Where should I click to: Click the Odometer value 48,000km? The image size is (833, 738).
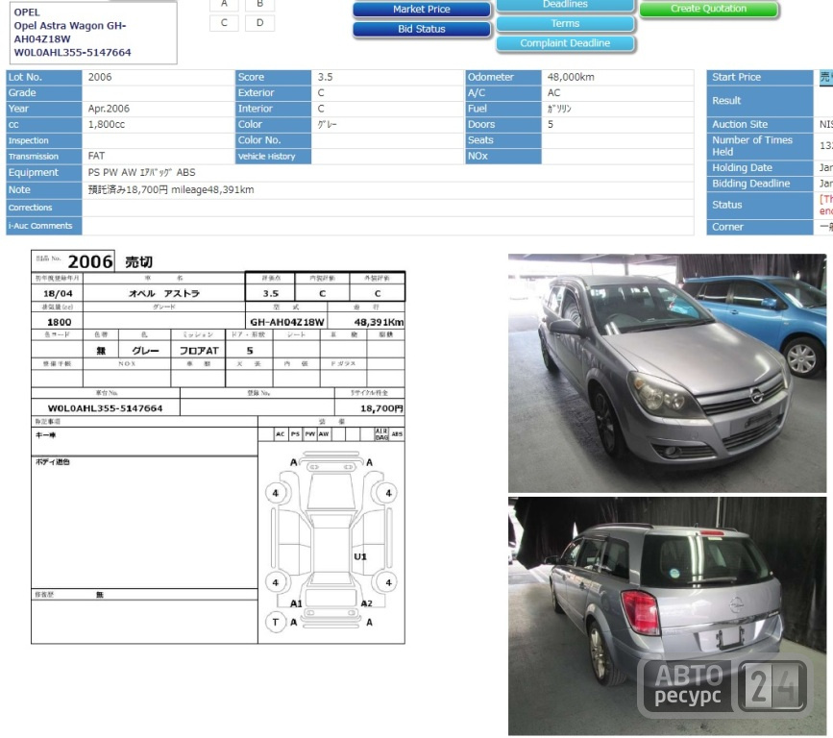(x=571, y=77)
